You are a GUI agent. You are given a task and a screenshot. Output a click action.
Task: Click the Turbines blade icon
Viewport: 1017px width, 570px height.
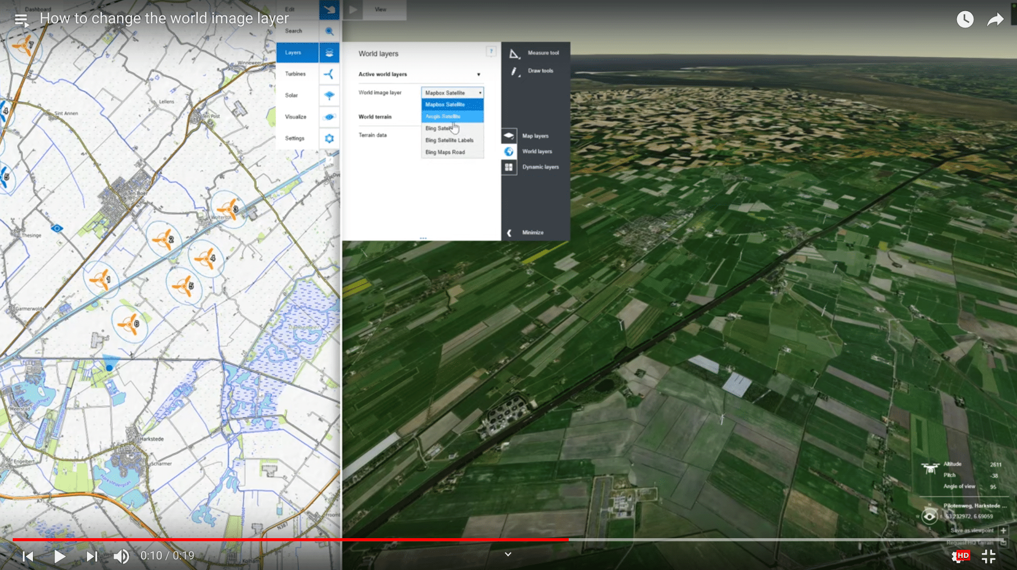click(x=329, y=74)
